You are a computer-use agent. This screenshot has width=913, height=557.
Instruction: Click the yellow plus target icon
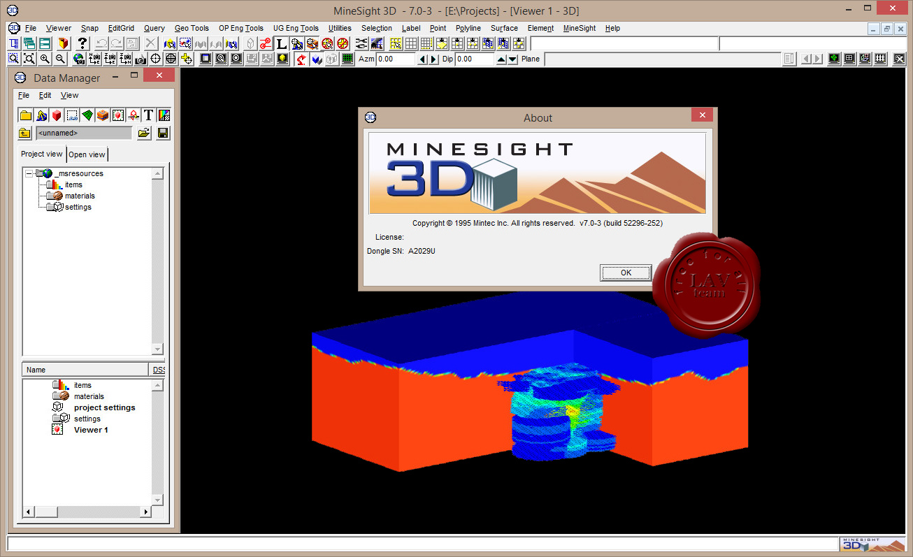click(x=187, y=59)
